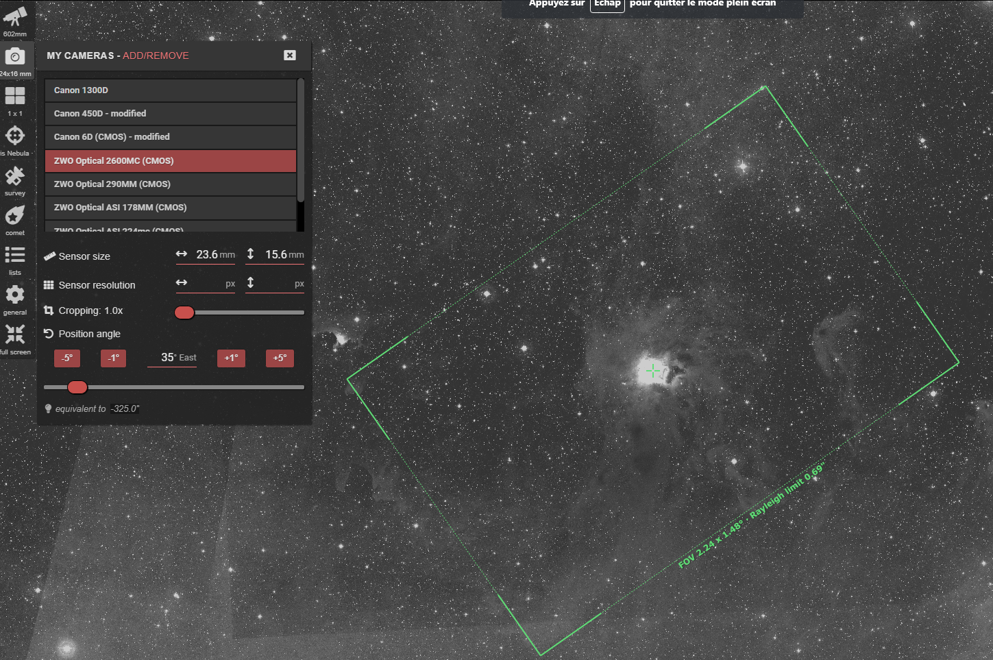The width and height of the screenshot is (993, 660).
Task: Edit sensor height 15.6 mm field
Action: pyautogui.click(x=275, y=255)
